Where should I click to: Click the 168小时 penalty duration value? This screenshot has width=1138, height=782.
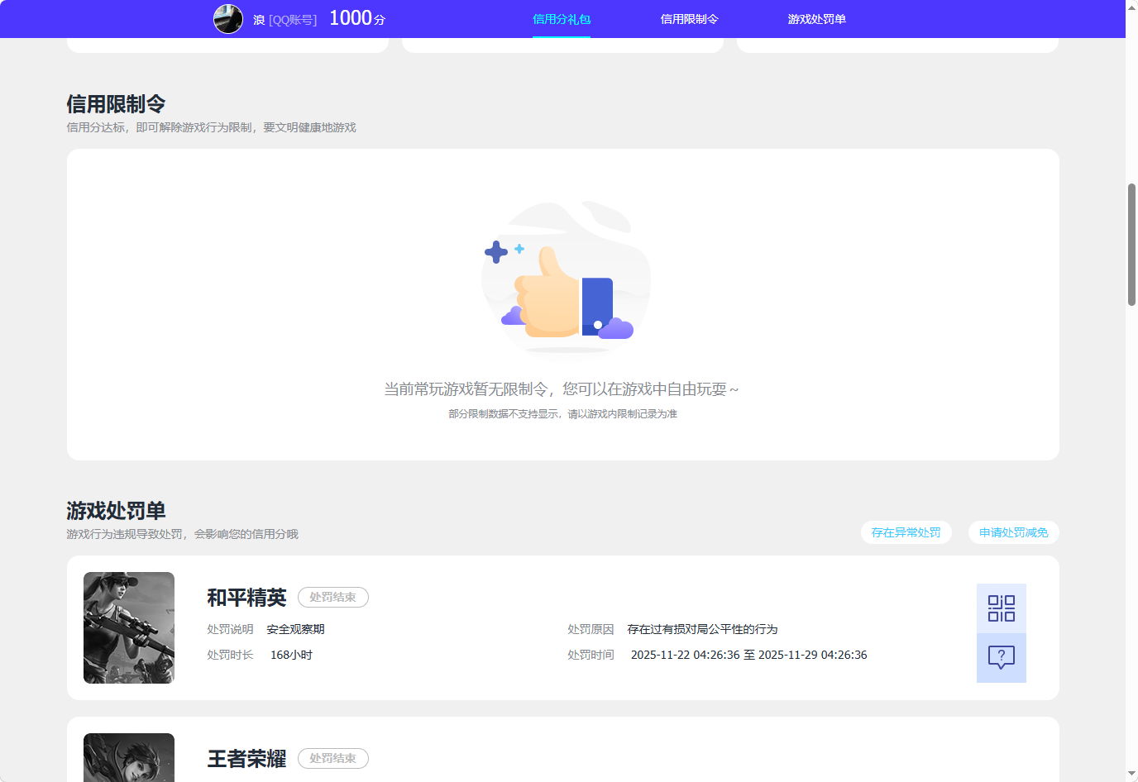click(x=291, y=655)
